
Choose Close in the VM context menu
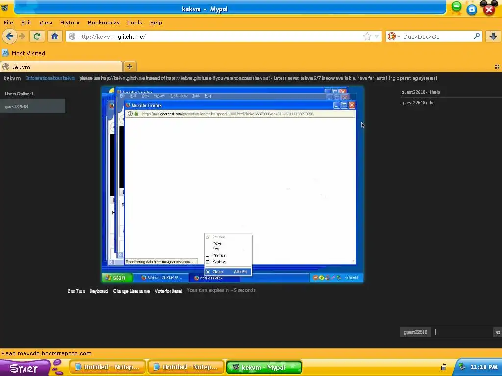(228, 272)
